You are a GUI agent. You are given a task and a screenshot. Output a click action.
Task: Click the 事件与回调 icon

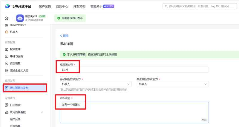coord(7,56)
